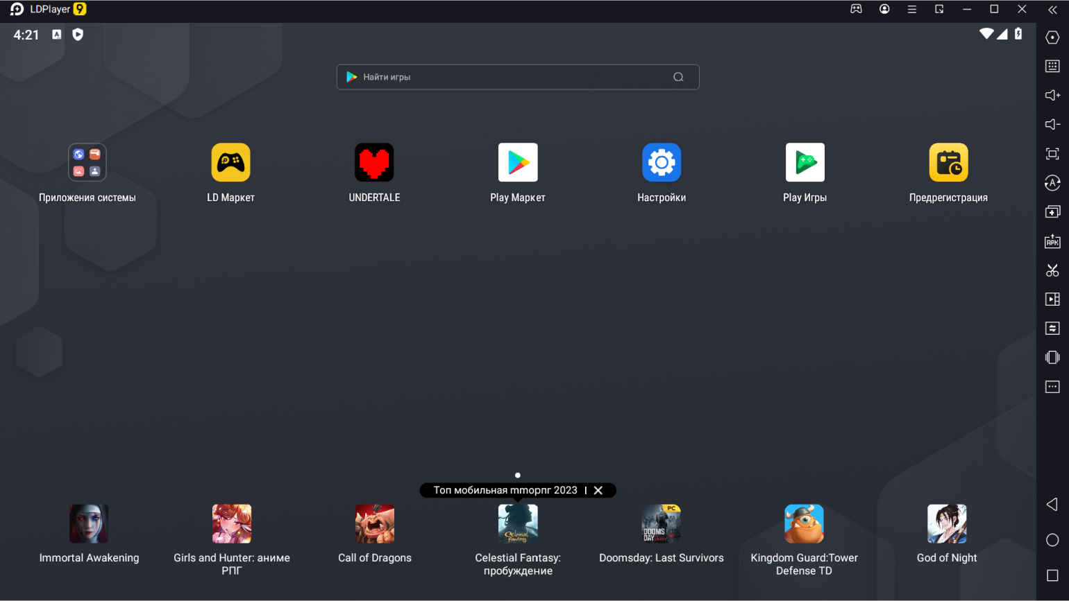This screenshot has width=1069, height=601.
Task: Collapse the right sidebar with double chevron
Action: [1052, 10]
